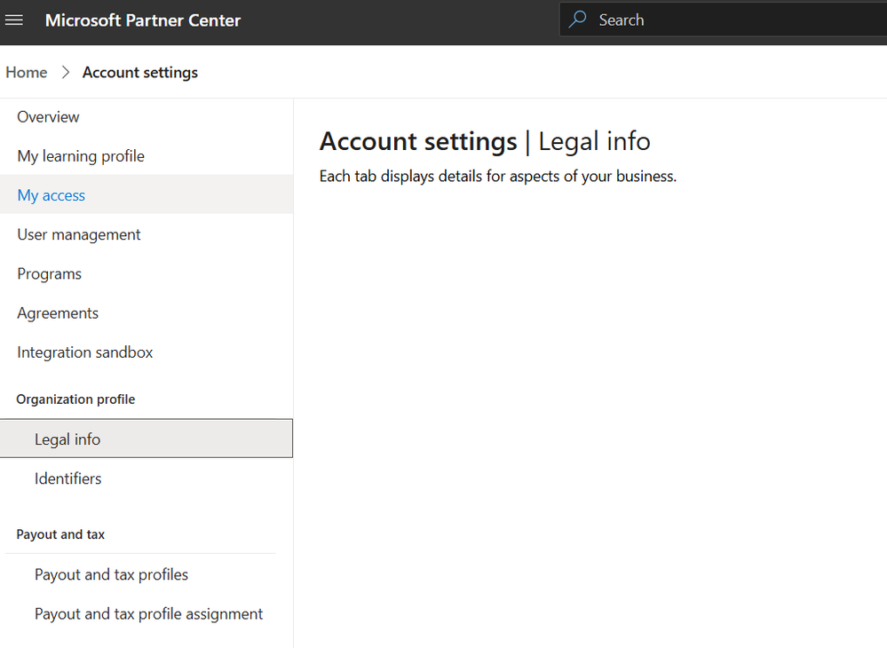Viewport: 887px width, 648px height.
Task: Navigate to User management
Action: [x=79, y=234]
